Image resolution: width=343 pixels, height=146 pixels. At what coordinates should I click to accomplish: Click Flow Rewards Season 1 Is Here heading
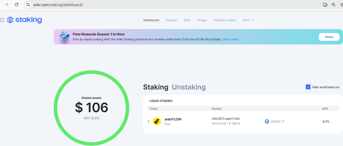[x=98, y=34]
